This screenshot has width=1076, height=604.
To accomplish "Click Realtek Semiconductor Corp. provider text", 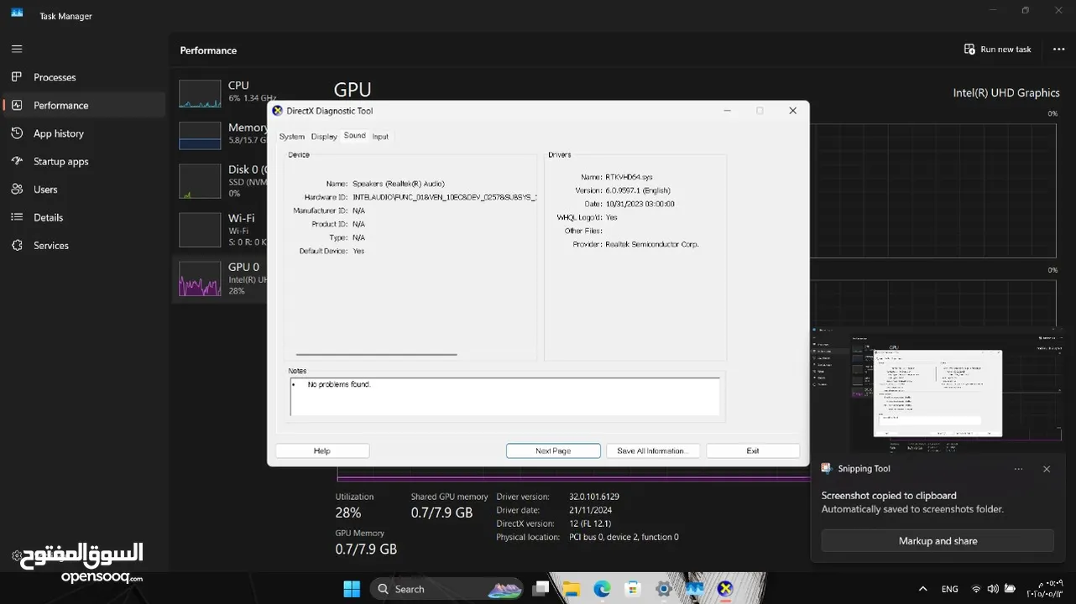I will [x=652, y=244].
